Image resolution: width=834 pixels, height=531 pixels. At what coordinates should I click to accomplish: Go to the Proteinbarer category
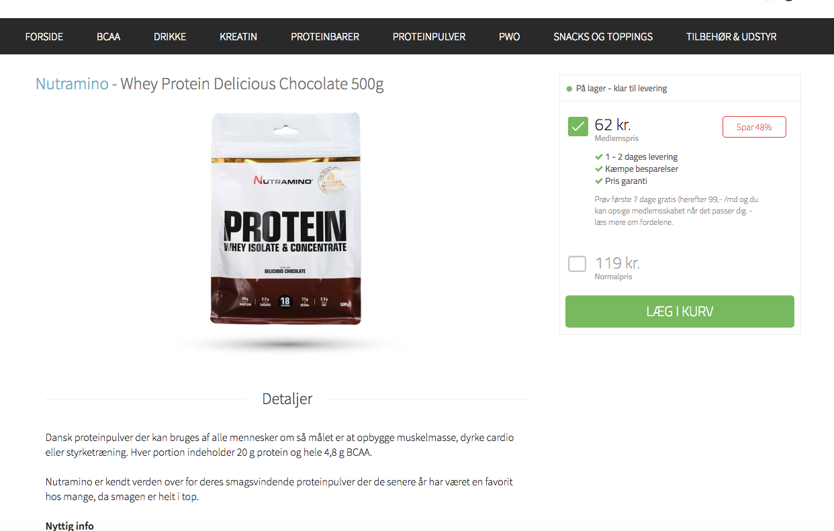click(325, 36)
